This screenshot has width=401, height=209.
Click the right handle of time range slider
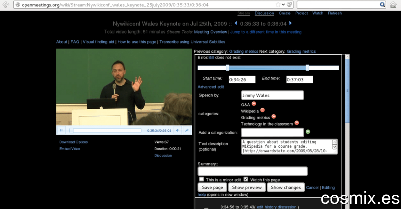(307, 67)
